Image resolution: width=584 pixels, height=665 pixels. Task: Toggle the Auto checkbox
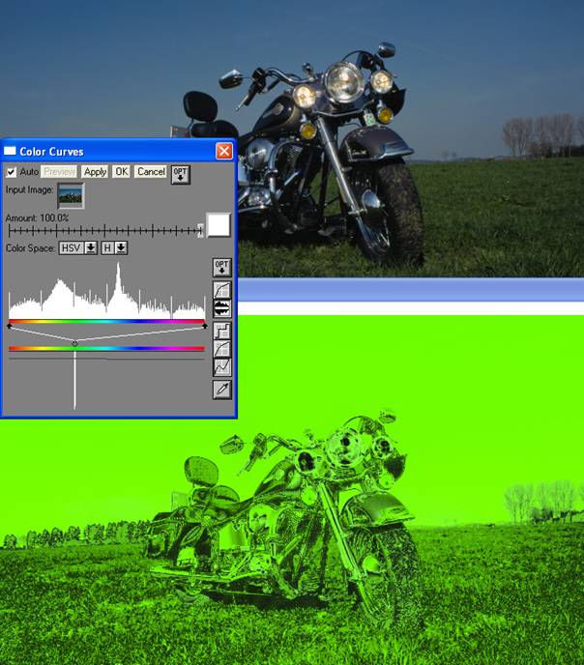[12, 172]
